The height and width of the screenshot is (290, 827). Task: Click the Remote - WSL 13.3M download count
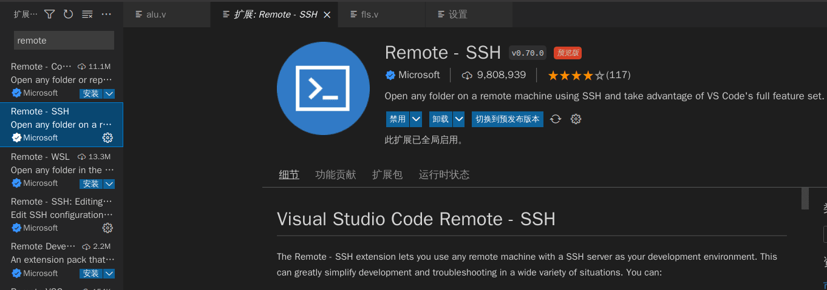point(94,157)
